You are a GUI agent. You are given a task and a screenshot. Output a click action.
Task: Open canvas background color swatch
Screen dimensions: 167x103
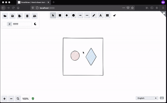coord(4,24)
